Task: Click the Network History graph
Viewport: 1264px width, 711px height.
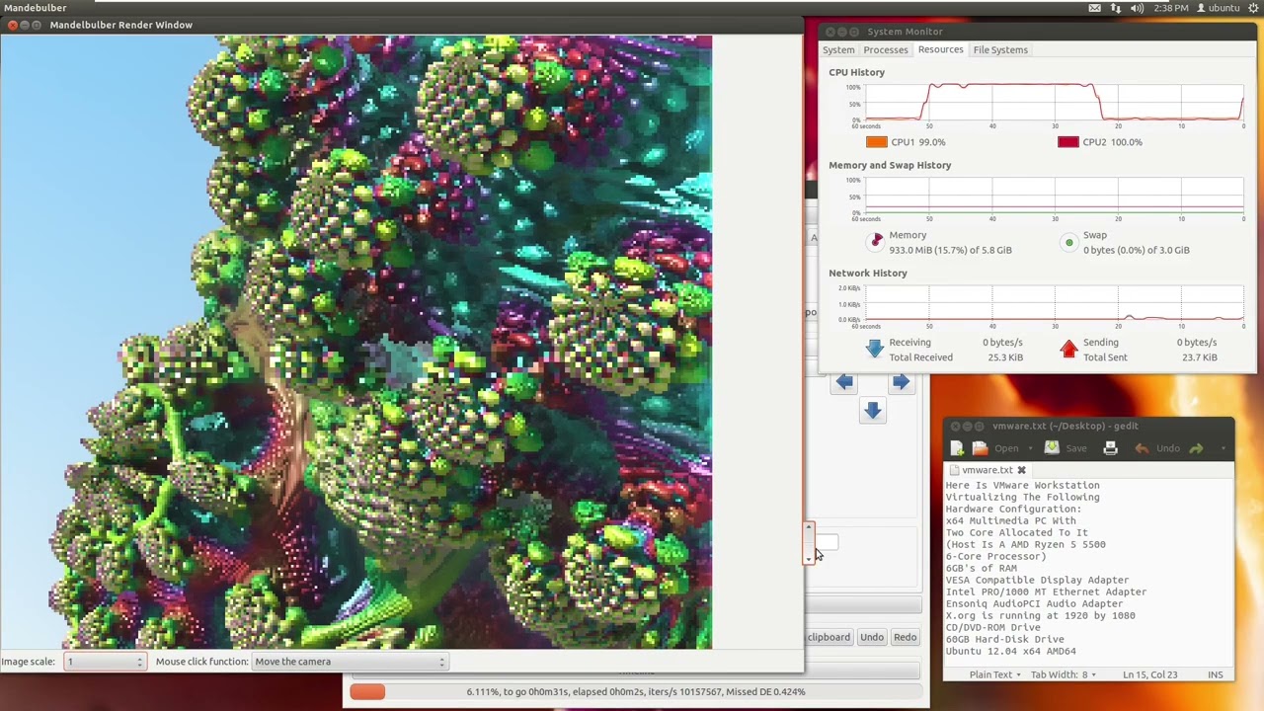Action: point(1054,303)
